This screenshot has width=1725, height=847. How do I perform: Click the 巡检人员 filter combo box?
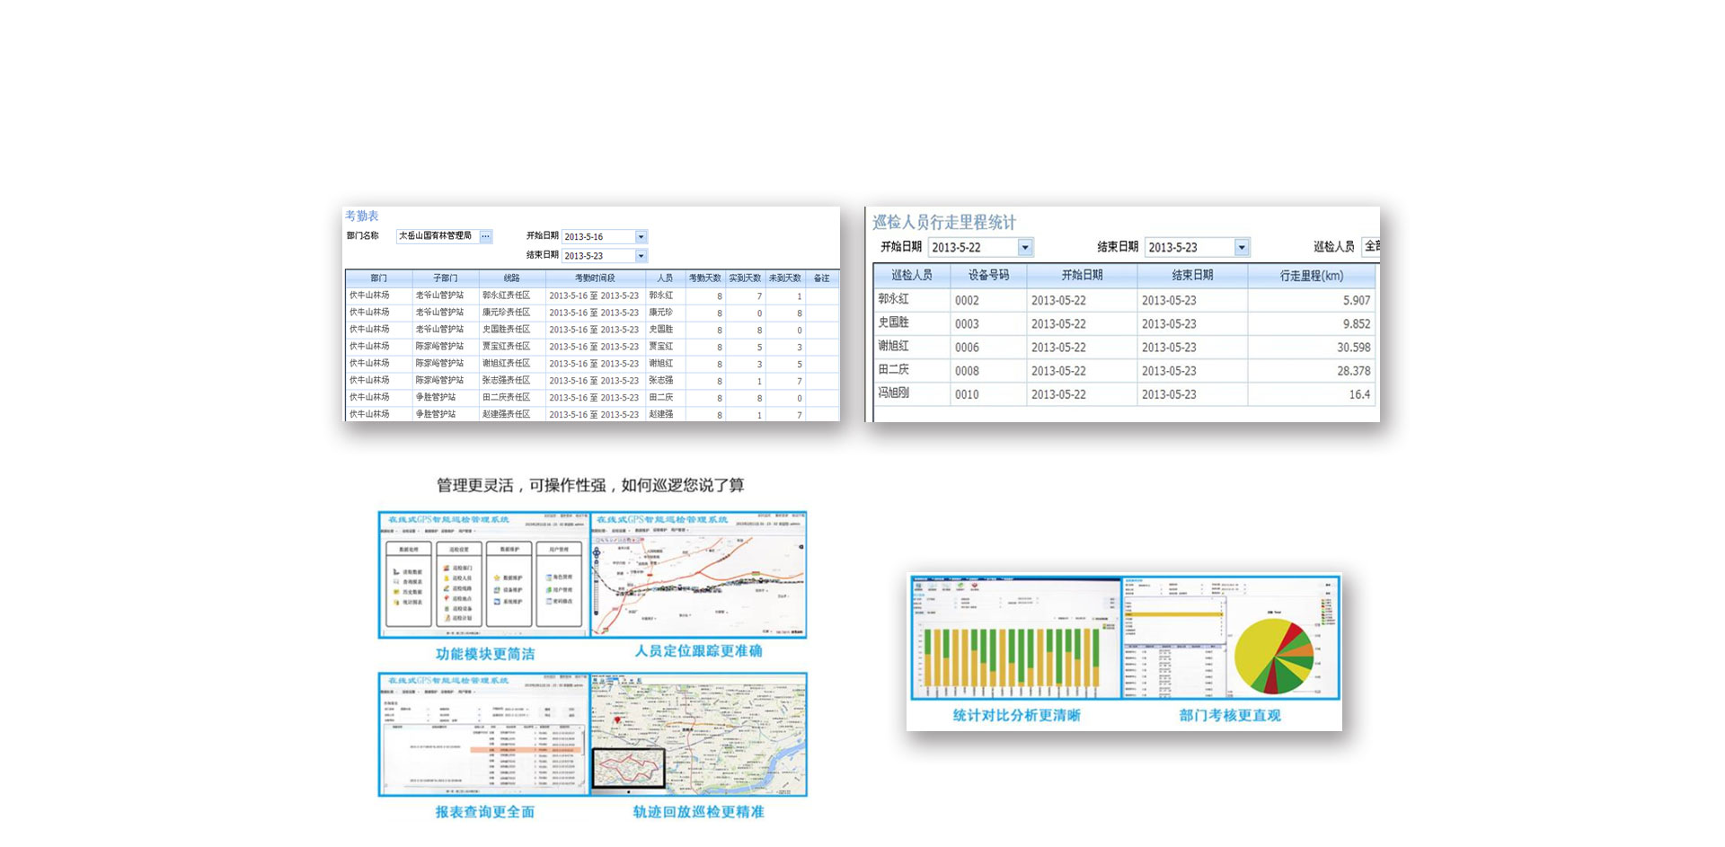(1370, 246)
